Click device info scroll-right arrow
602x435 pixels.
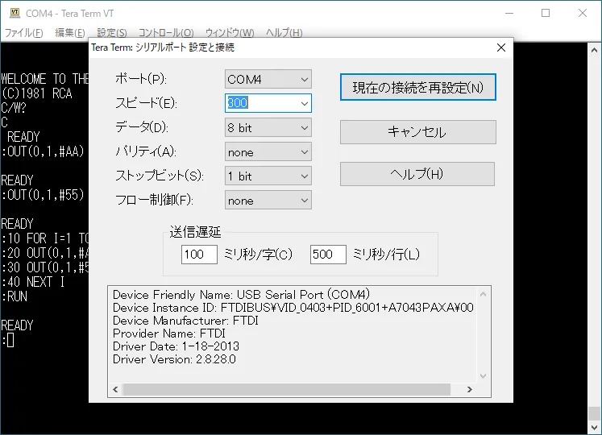click(x=469, y=389)
